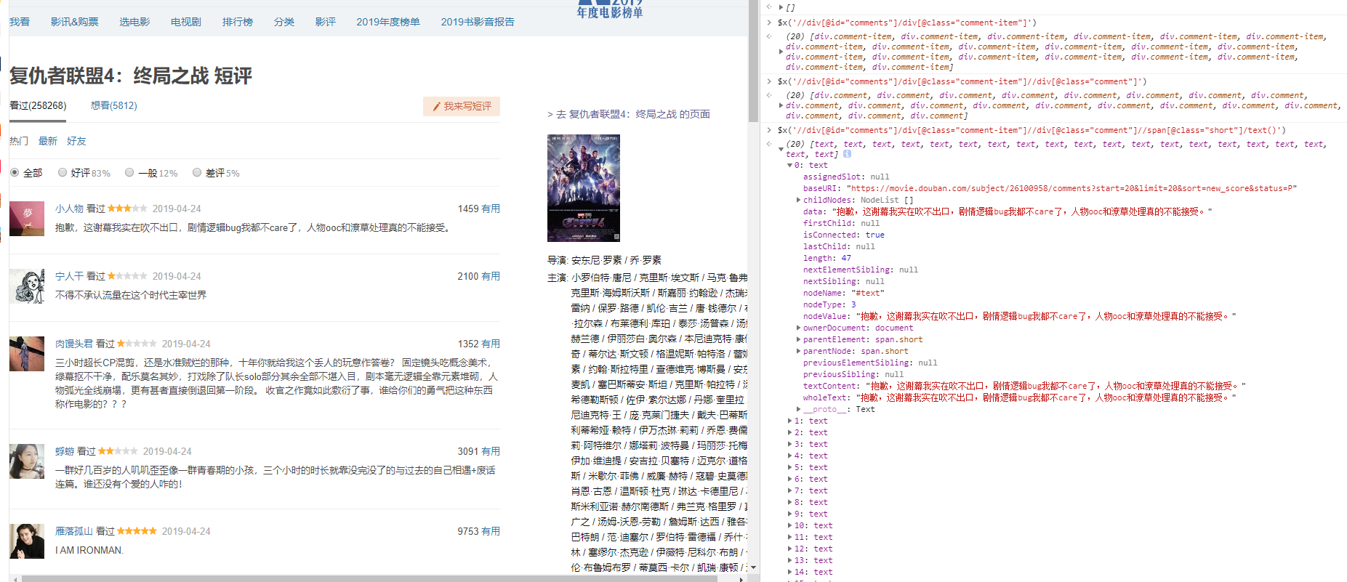Open 影评 navigation item
The width and height of the screenshot is (1347, 582).
click(326, 22)
